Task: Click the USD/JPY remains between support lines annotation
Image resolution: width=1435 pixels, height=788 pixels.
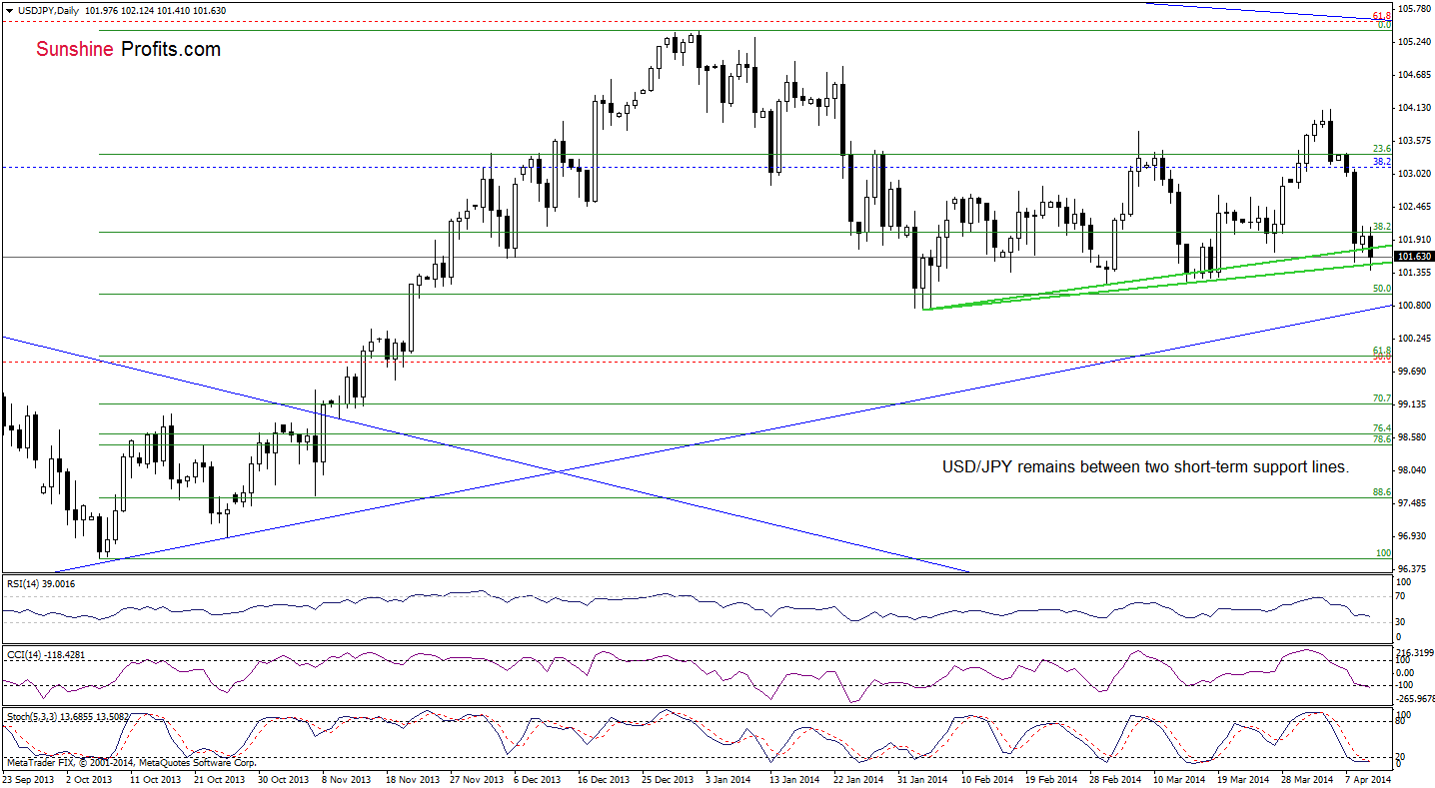Action: 1145,466
